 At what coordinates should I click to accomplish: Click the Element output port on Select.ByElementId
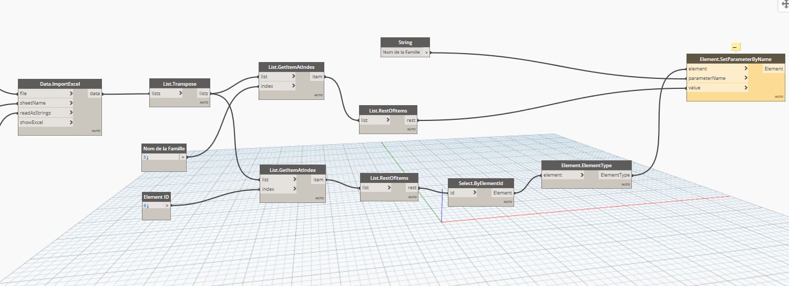(502, 193)
